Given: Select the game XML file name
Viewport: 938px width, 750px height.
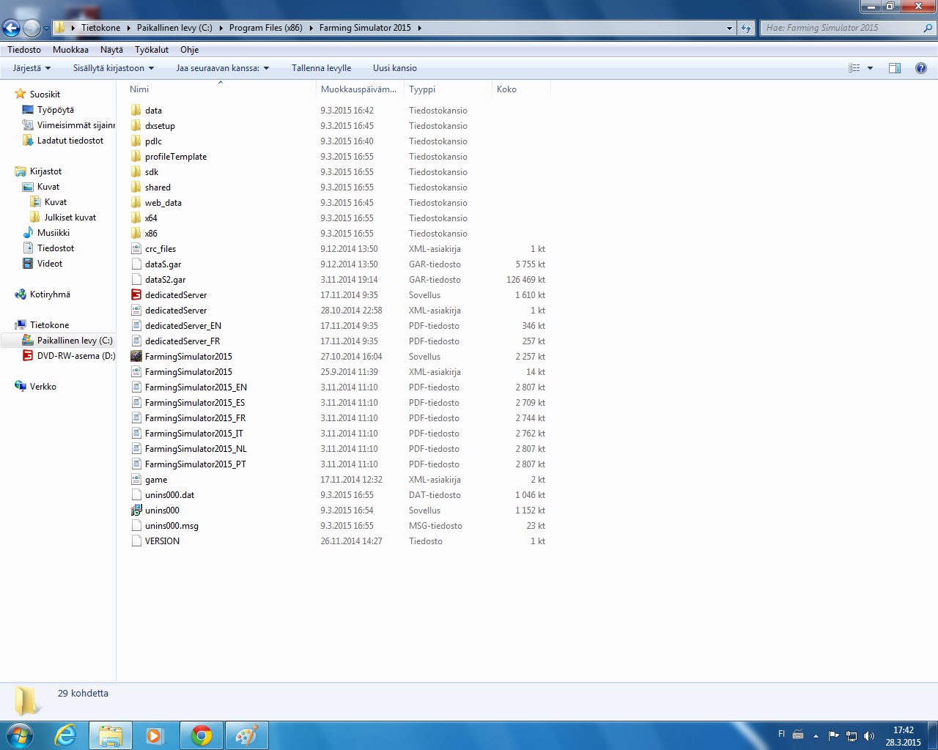Looking at the screenshot, I should (156, 480).
